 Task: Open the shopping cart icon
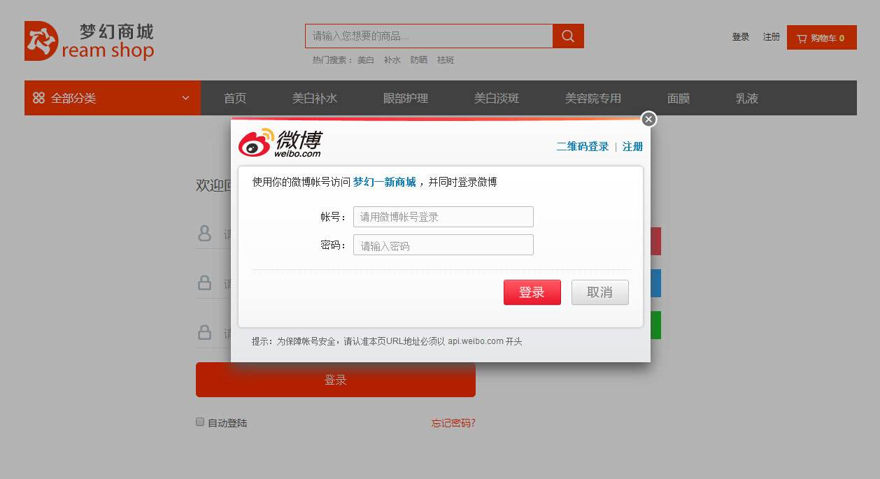(x=802, y=38)
